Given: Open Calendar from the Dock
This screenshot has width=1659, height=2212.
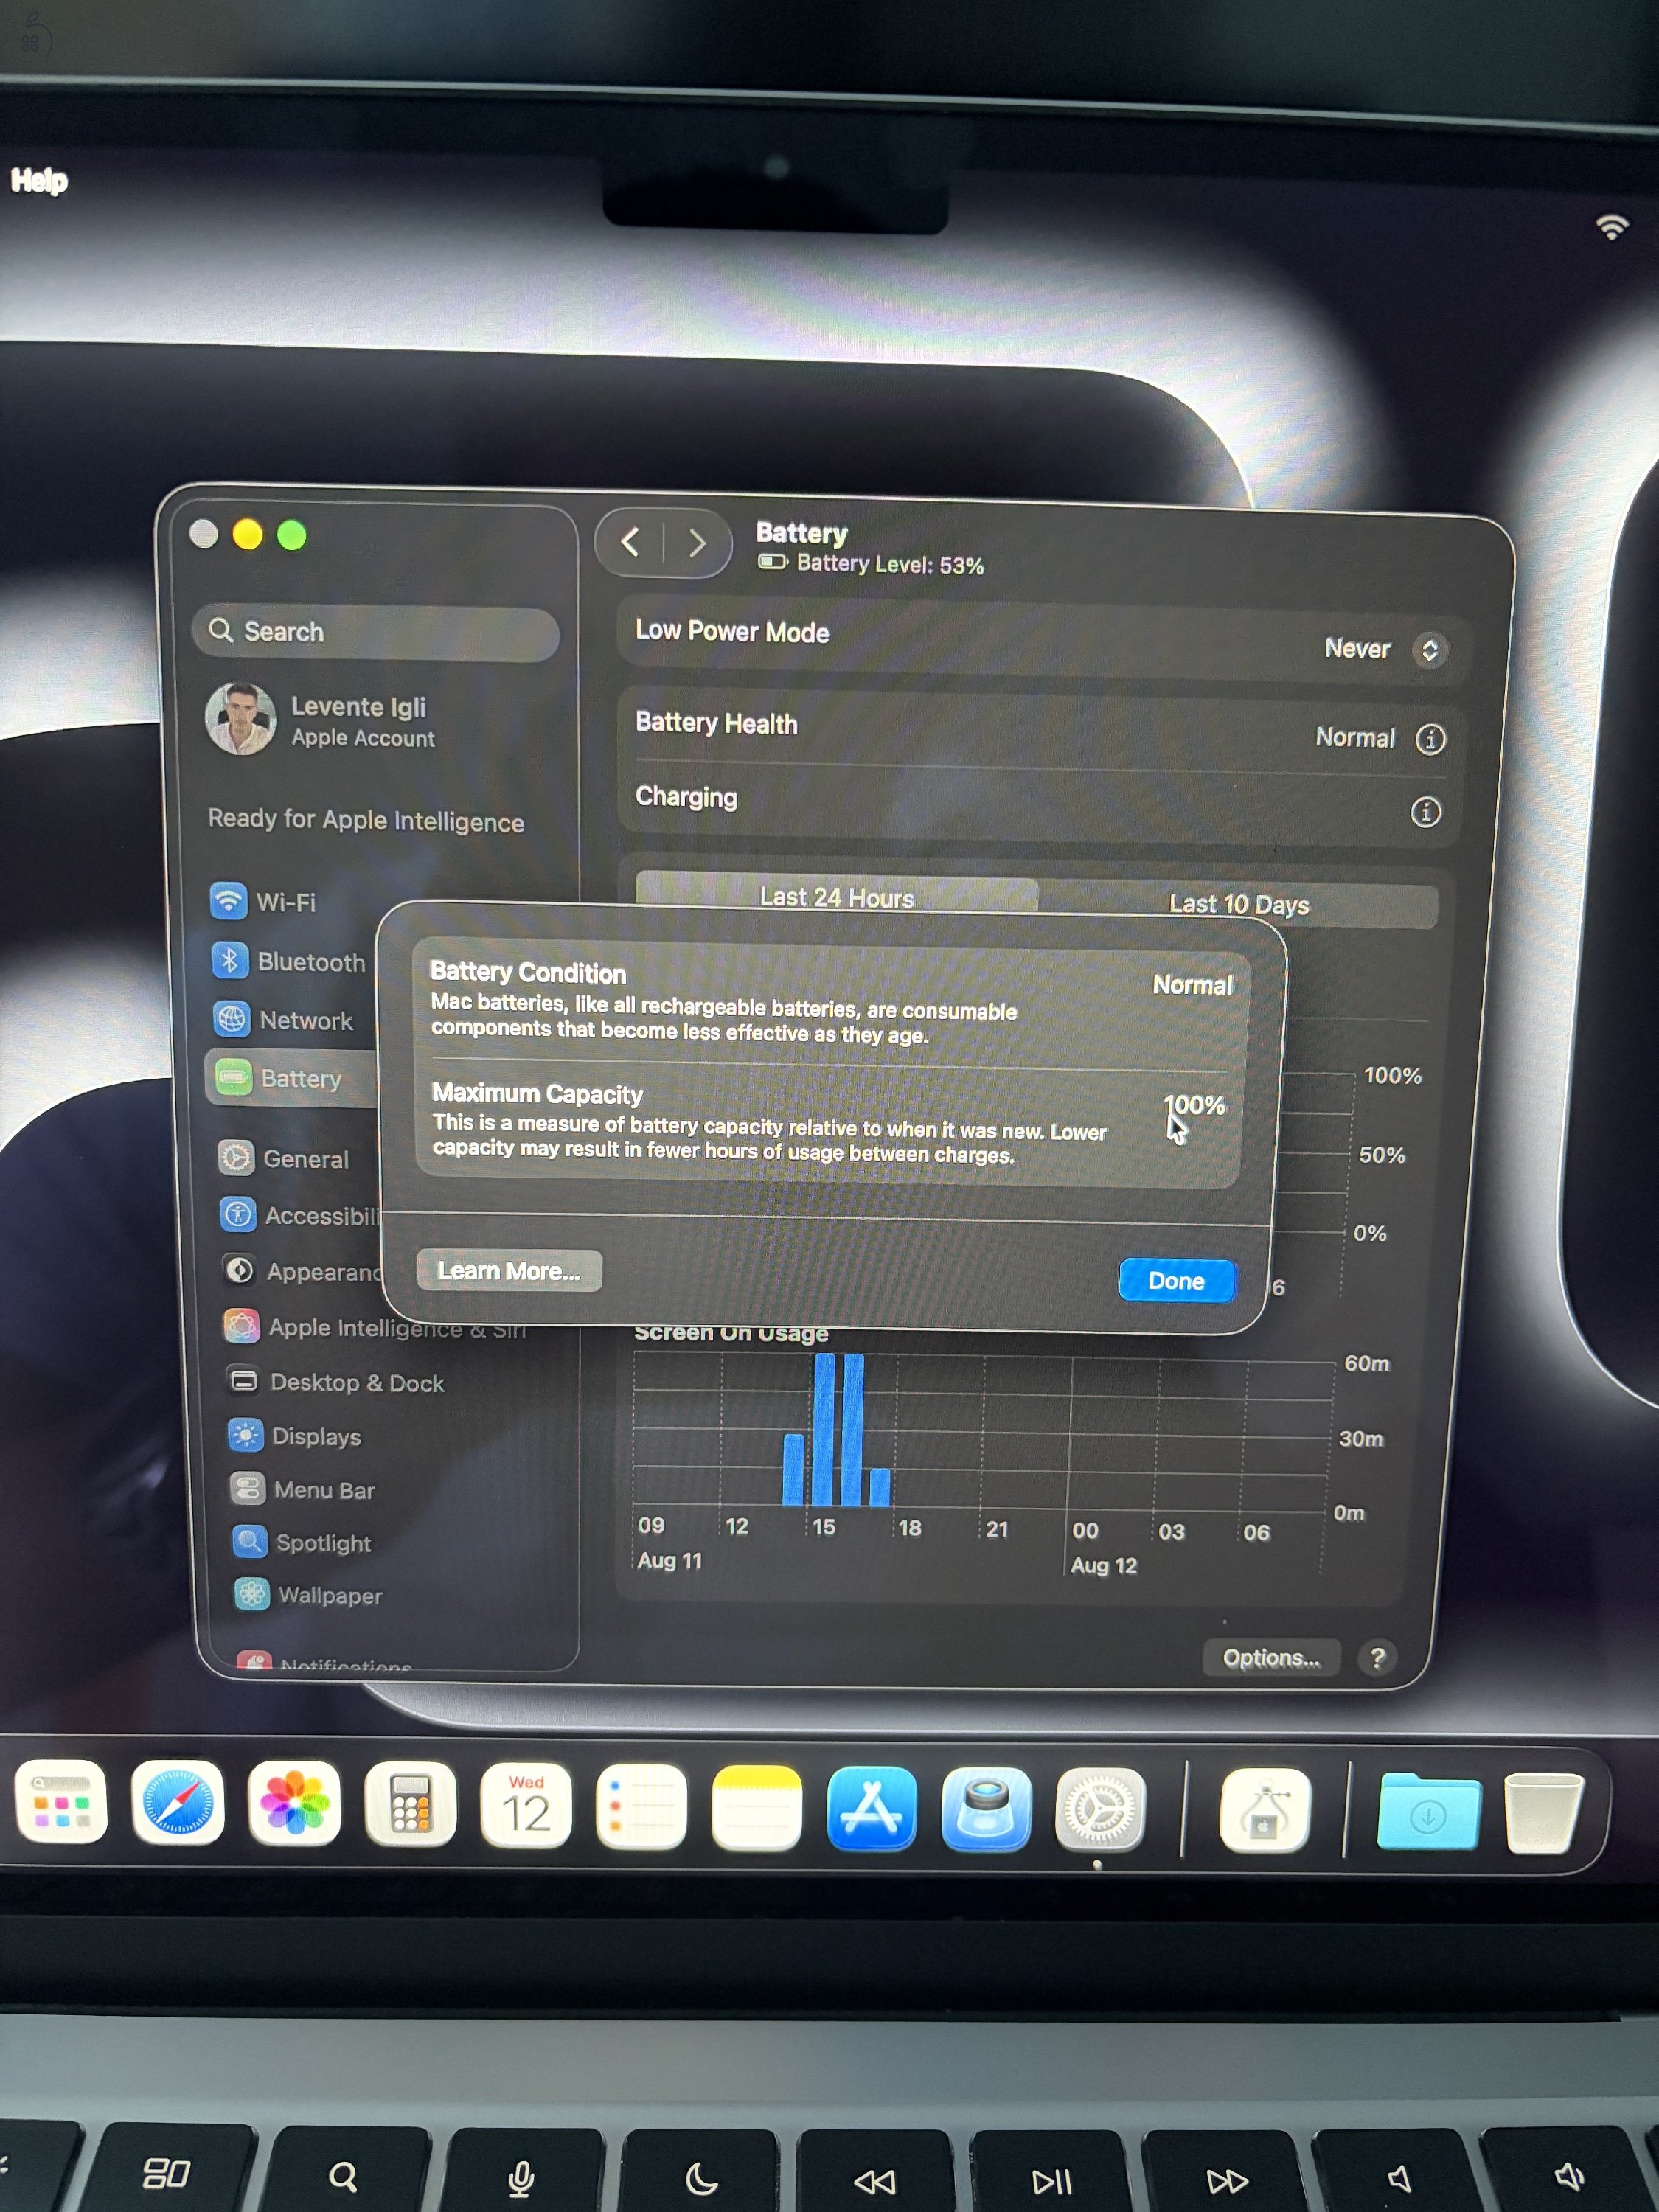Looking at the screenshot, I should click(x=526, y=1805).
